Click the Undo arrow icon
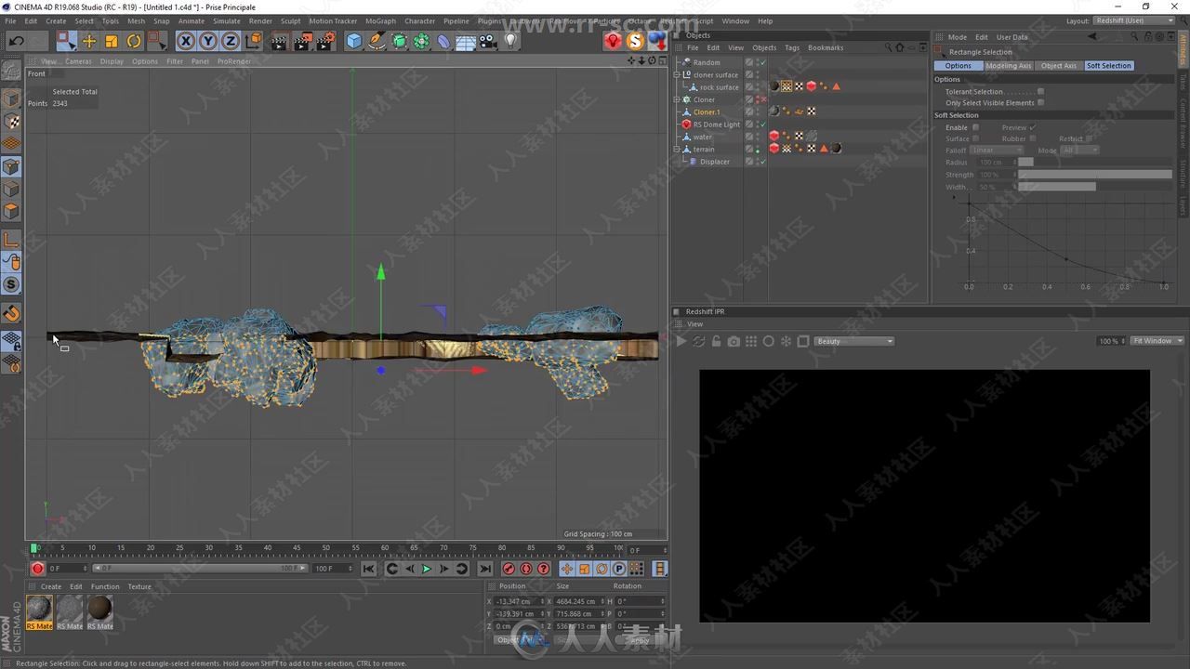This screenshot has height=669, width=1190. coord(16,41)
